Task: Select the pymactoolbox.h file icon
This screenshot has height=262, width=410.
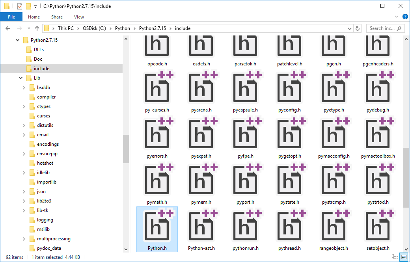Action: (x=378, y=134)
